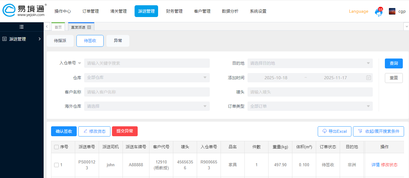Click the 客户名称 input field
Screen dimensions: 409x178
[147, 92]
